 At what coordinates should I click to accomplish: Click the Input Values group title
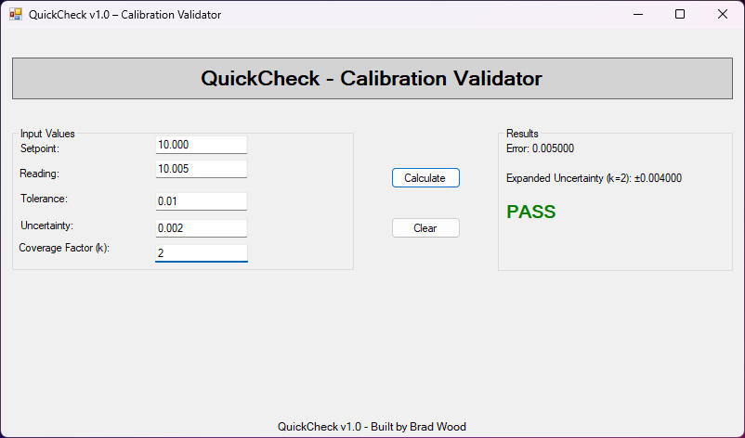tap(47, 134)
